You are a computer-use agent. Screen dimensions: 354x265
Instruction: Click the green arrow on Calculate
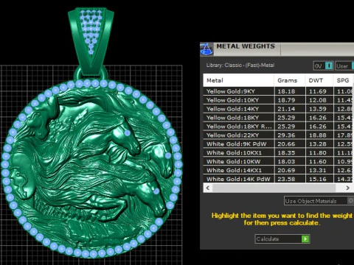[x=305, y=239]
